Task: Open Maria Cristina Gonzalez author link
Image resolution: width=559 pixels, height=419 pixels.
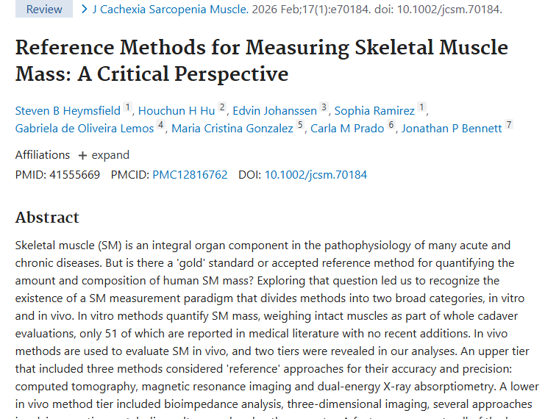Action: 232,129
